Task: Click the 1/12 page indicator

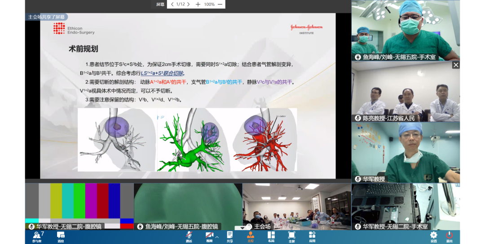Action: (181, 4)
